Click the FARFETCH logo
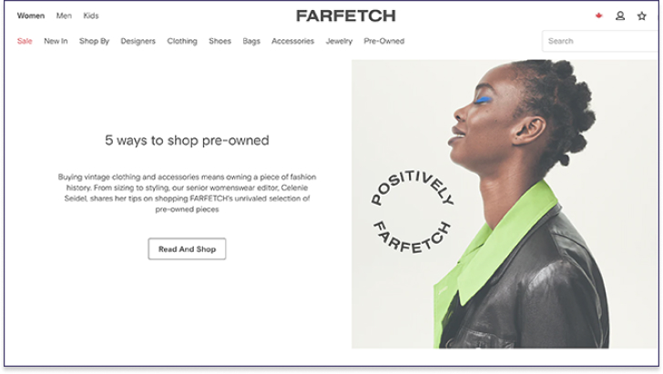Viewport: 663px width, 374px height. coord(346,16)
